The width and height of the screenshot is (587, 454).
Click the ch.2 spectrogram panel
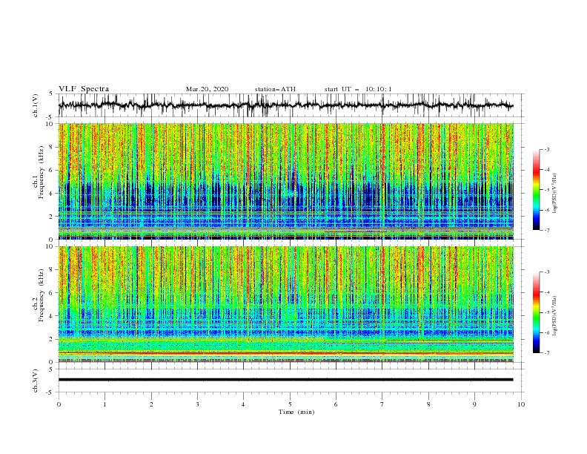(x=286, y=304)
